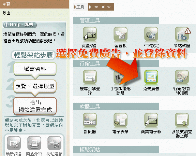Open the 架站軟體 site software icon
The width and height of the screenshot is (196, 156).
point(182,34)
